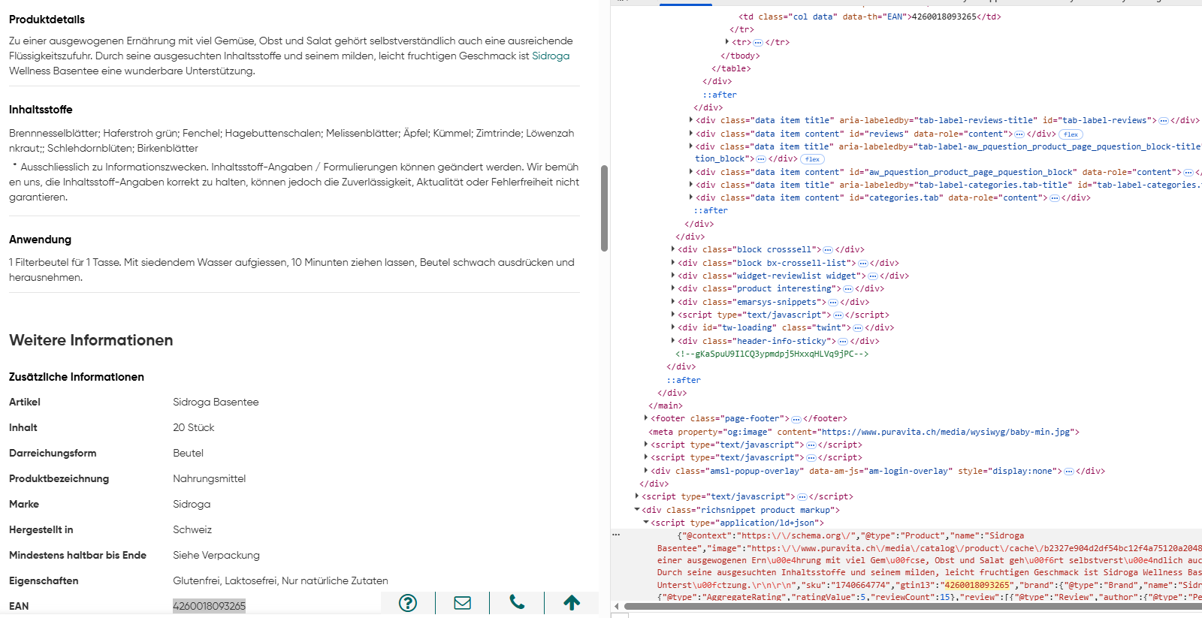Viewport: 1202px width, 618px height.
Task: Expand the tab-label-reviews div node
Action: [x=691, y=120]
